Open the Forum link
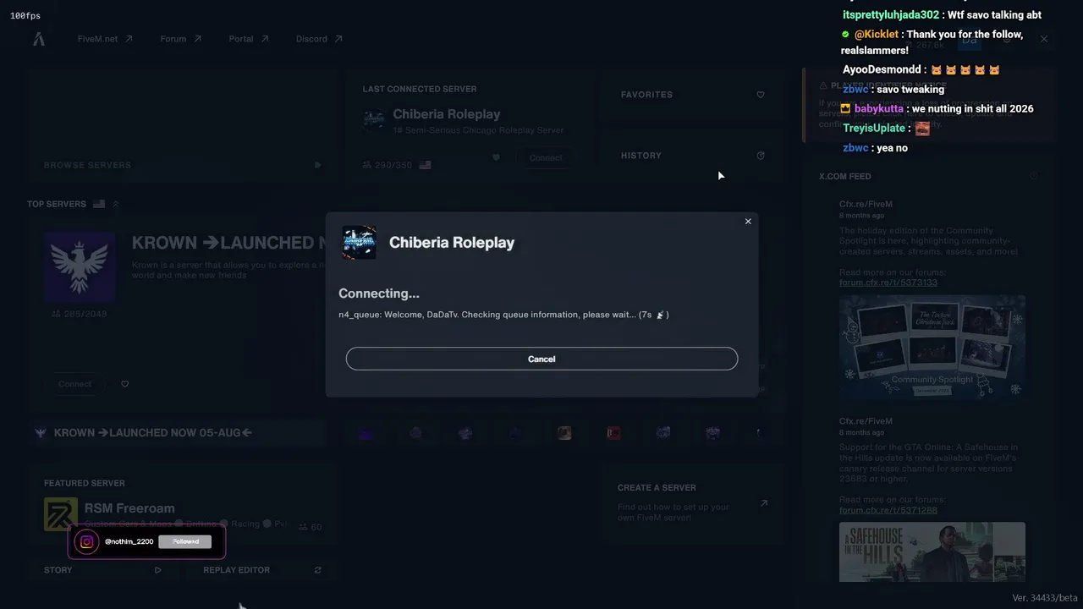Image resolution: width=1083 pixels, height=609 pixels. pyautogui.click(x=181, y=39)
